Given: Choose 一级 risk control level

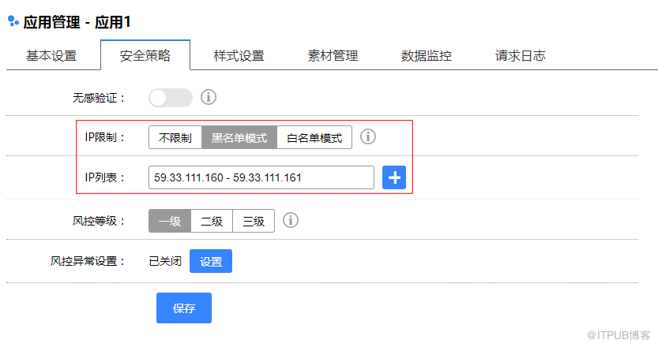Looking at the screenshot, I should point(170,221).
